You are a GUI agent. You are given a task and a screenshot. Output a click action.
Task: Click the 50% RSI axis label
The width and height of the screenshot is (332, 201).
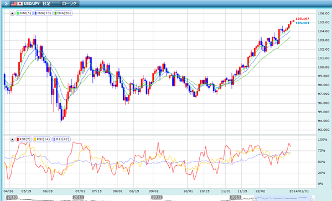[321, 162]
